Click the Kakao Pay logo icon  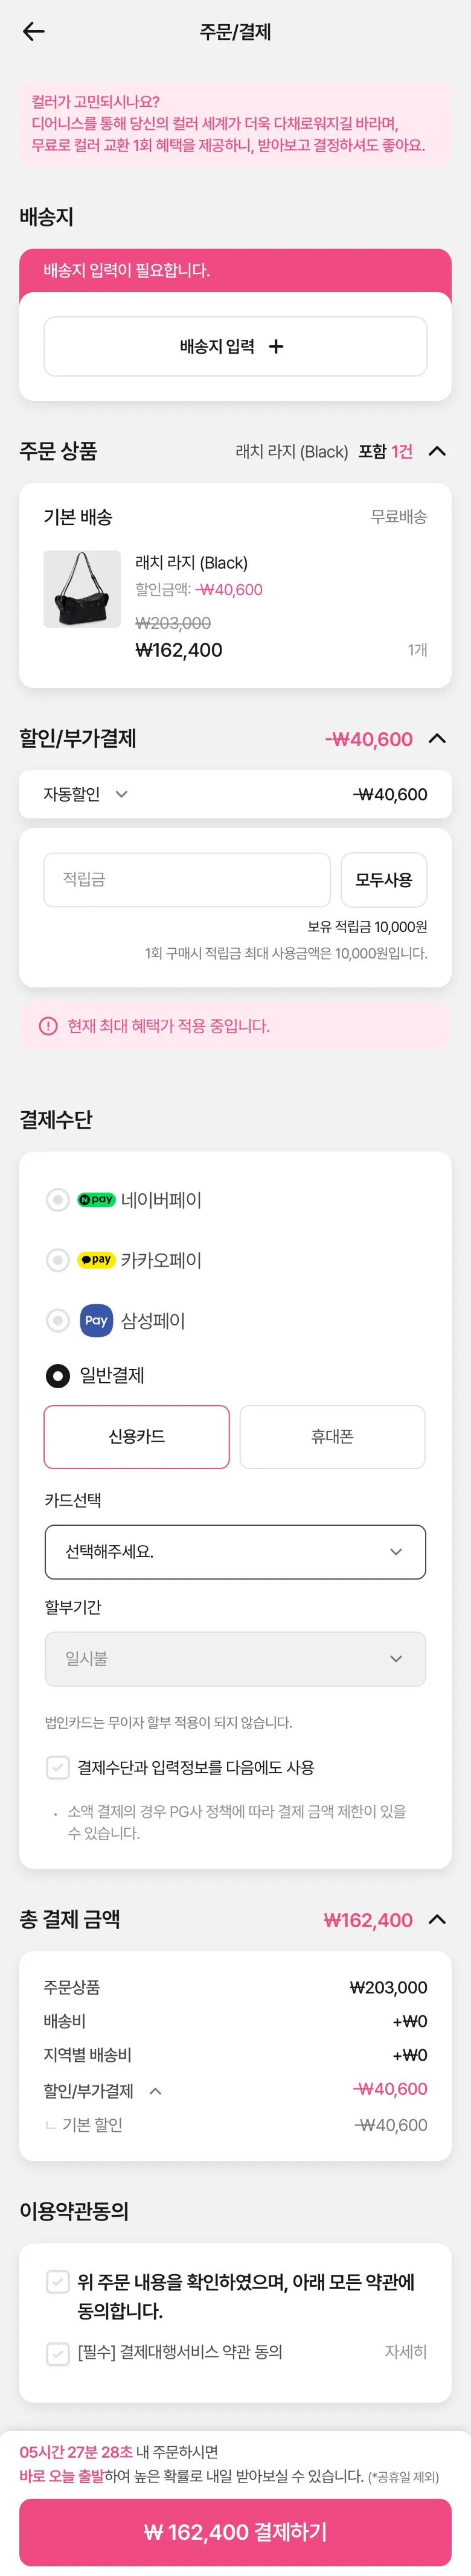pyautogui.click(x=96, y=1259)
